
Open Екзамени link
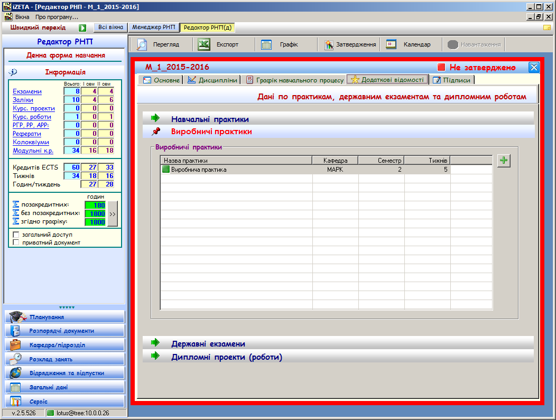click(x=27, y=91)
